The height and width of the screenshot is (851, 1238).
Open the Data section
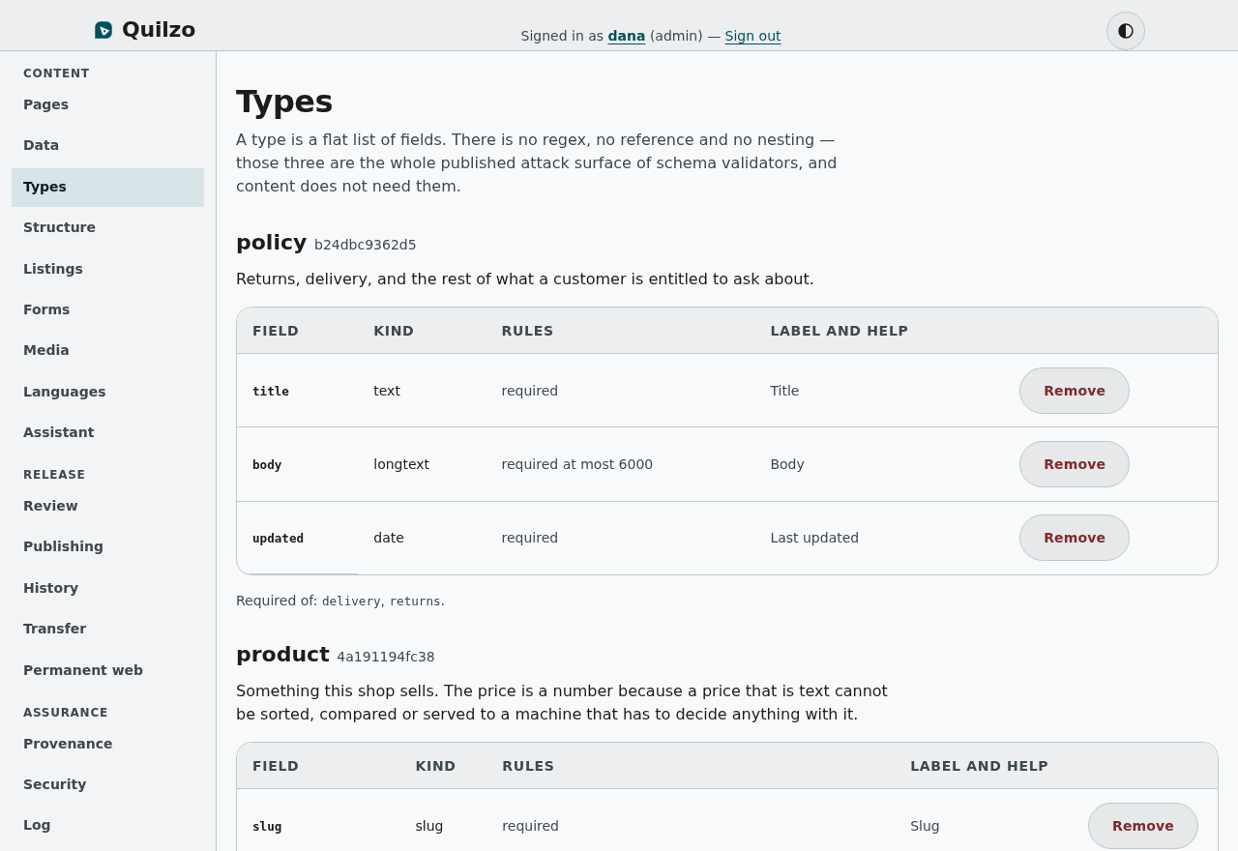107,145
